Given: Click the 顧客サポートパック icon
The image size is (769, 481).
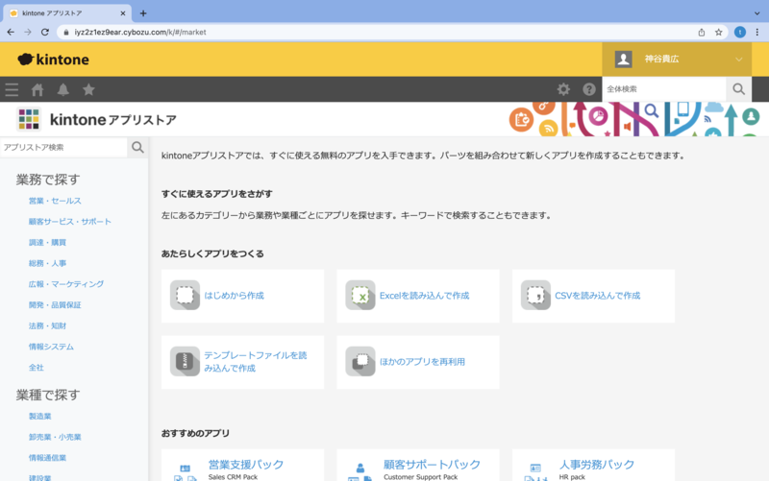Looking at the screenshot, I should point(360,471).
